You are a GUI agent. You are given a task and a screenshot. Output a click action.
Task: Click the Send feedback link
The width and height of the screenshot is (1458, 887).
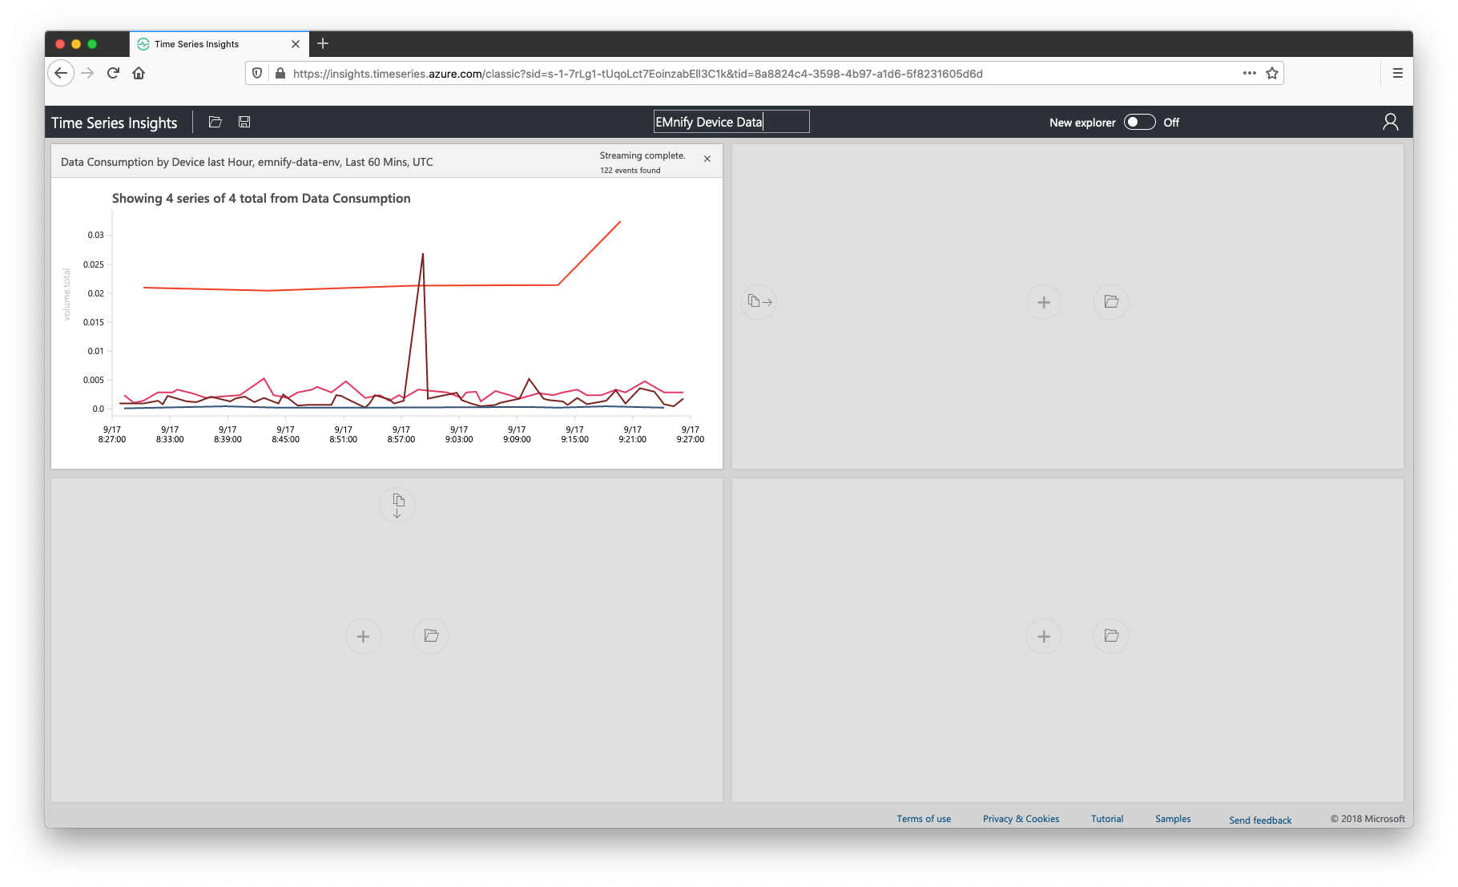coord(1260,820)
